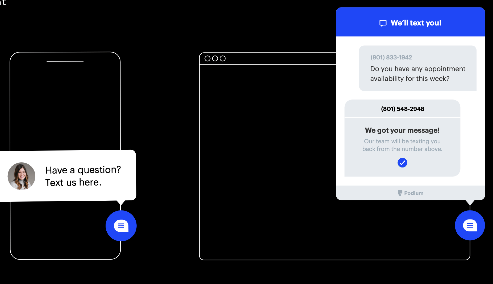Click the "We got your message!" heading
This screenshot has width=493, height=284.
point(402,130)
